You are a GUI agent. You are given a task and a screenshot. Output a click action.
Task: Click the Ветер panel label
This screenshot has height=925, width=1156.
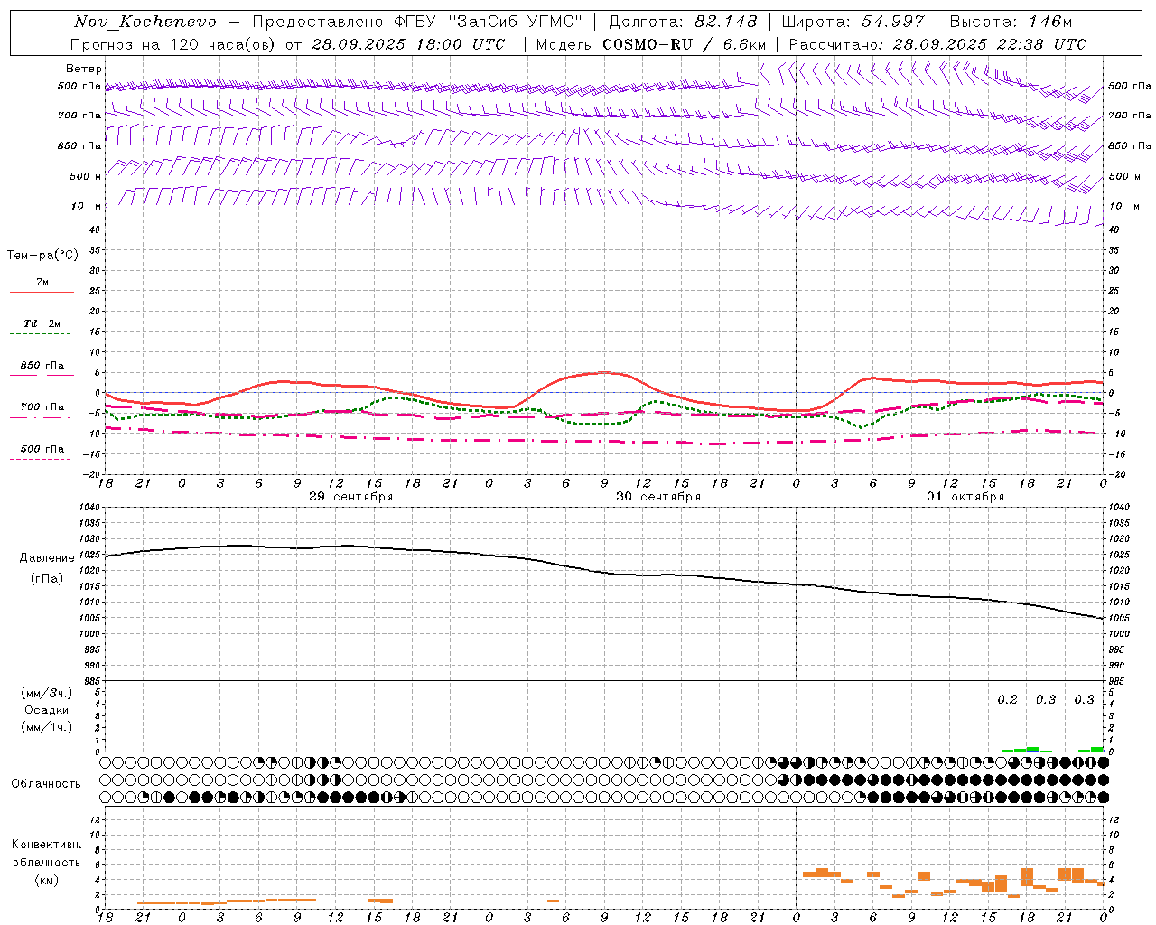click(84, 69)
